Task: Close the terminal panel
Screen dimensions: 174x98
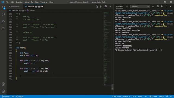Action: (x=170, y=7)
